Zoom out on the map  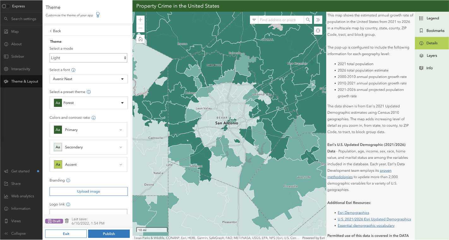[x=141, y=28]
